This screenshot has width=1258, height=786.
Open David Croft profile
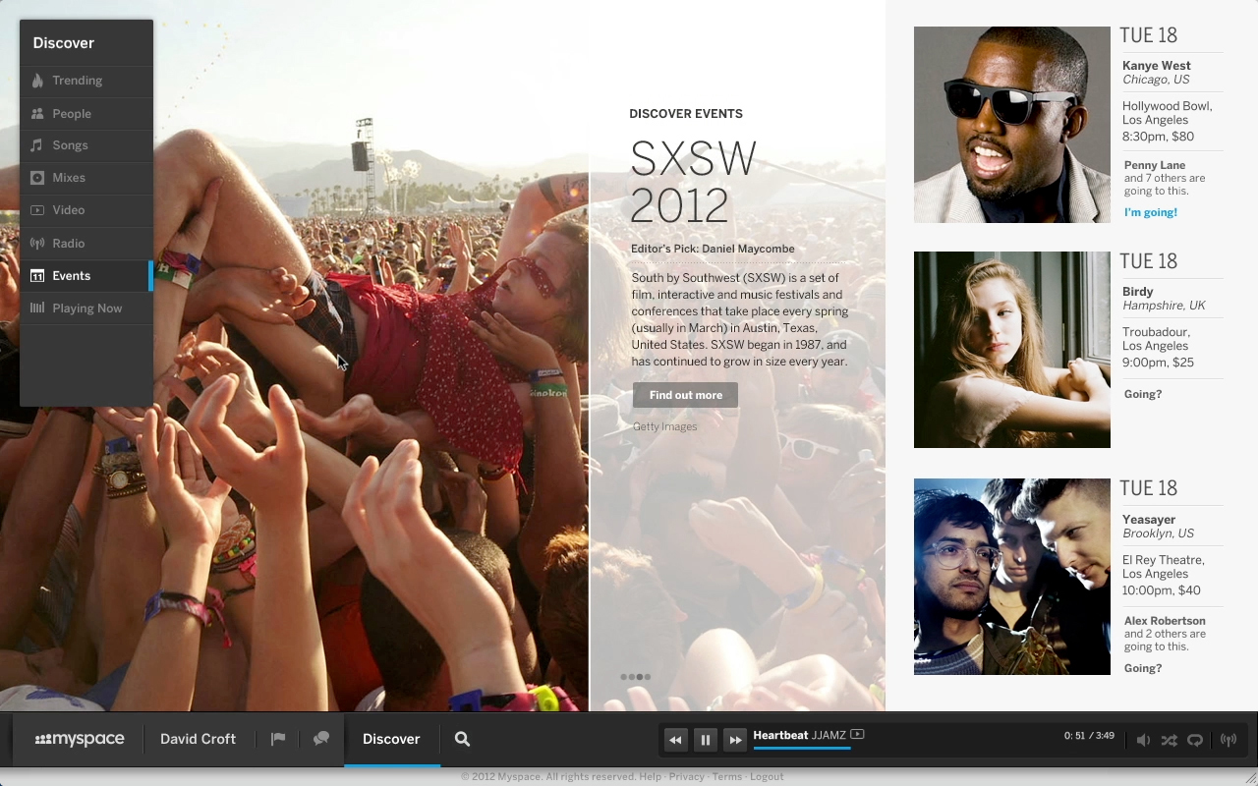click(x=198, y=740)
